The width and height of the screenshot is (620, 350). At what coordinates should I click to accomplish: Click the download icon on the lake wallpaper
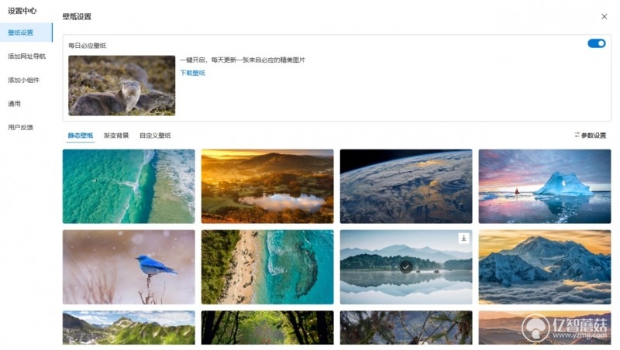(463, 238)
